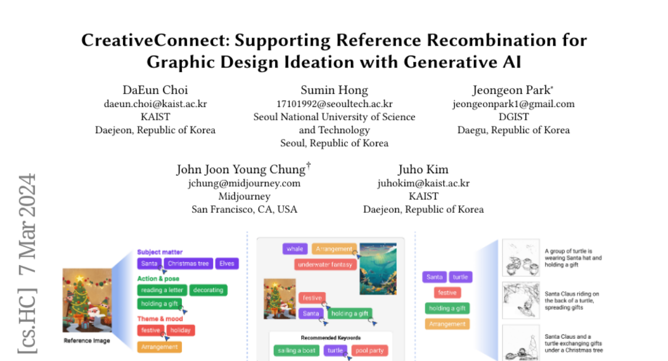The width and height of the screenshot is (668, 361).
Task: Click the purple Christmas tree keyword chip
Action: 189,264
